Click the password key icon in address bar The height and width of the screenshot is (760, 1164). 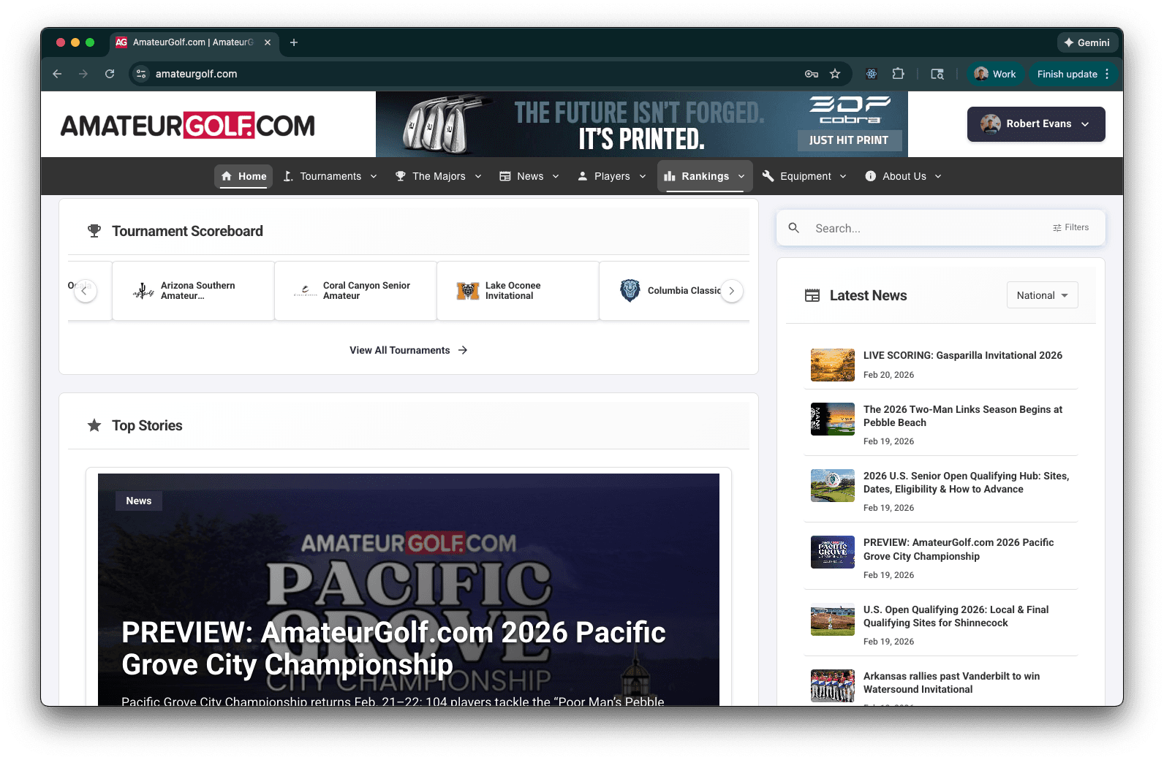click(x=811, y=74)
